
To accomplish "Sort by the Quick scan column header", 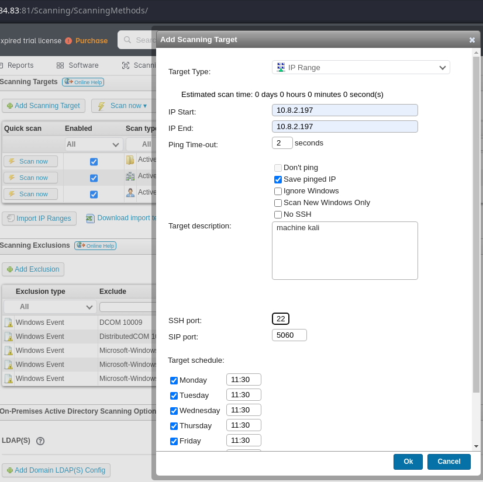I will tap(22, 129).
